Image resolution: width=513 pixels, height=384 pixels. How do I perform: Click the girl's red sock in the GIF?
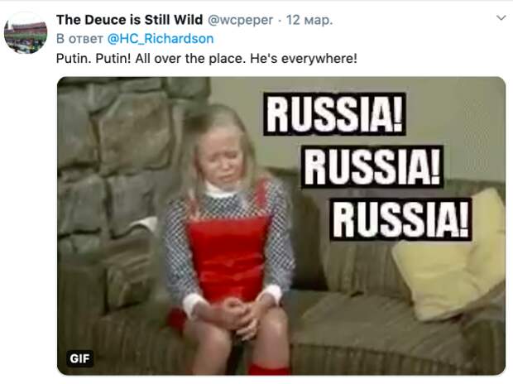(x=266, y=367)
